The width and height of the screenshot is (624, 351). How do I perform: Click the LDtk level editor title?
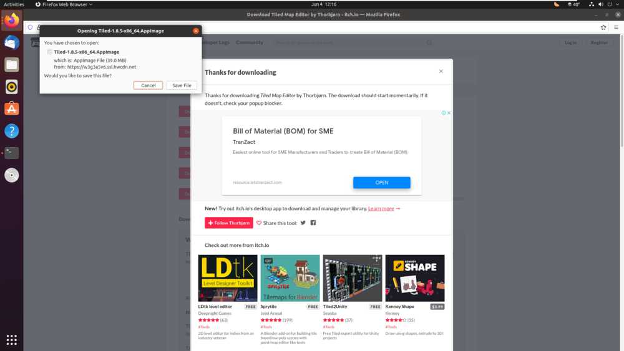point(215,307)
